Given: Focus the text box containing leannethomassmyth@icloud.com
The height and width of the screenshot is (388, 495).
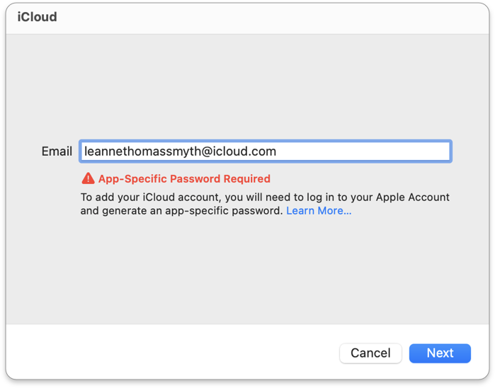Looking at the screenshot, I should click(265, 151).
